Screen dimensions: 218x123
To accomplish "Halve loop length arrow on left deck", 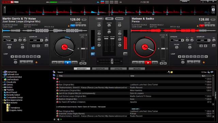I will click(12, 57).
